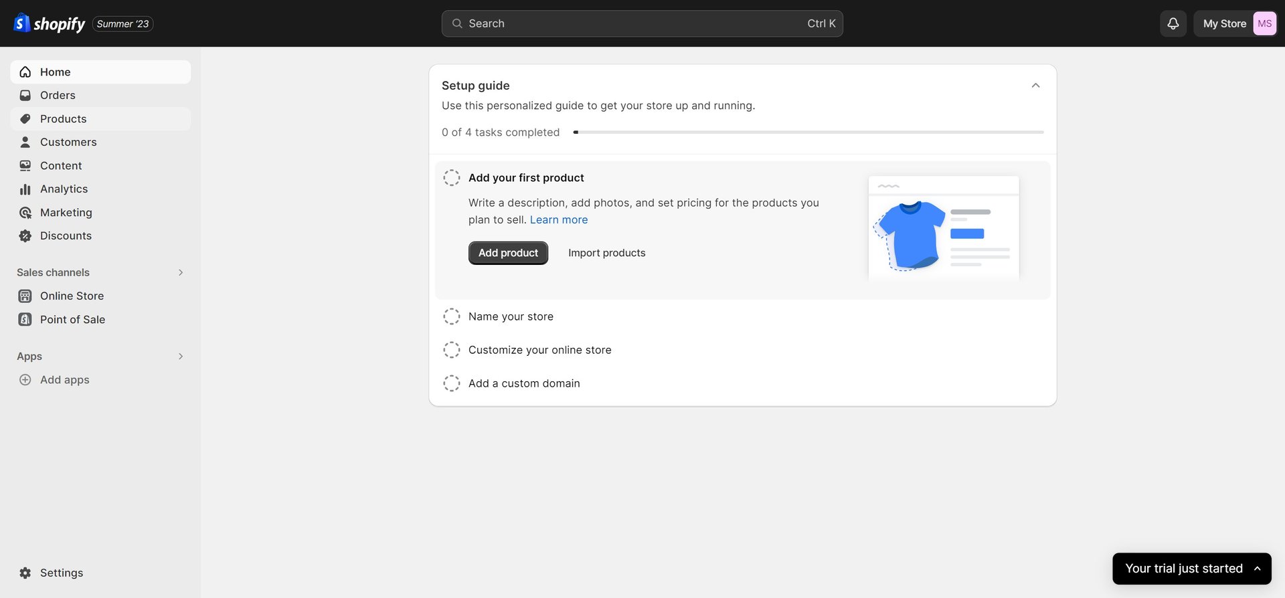
Task: Click the Products tag icon
Action: click(x=25, y=119)
